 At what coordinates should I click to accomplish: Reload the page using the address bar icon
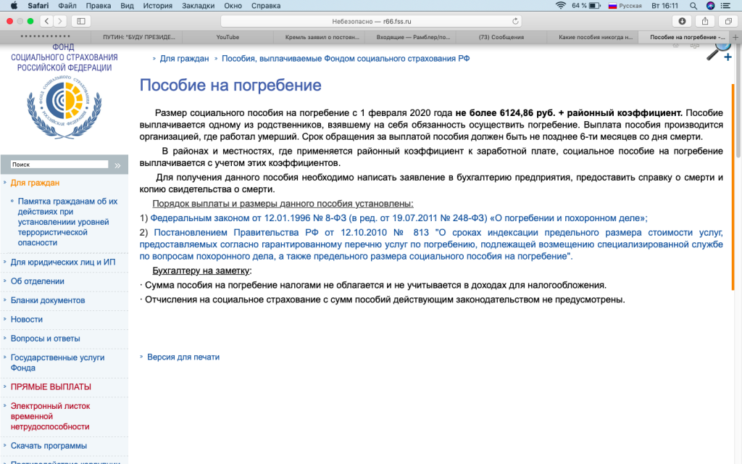click(515, 21)
